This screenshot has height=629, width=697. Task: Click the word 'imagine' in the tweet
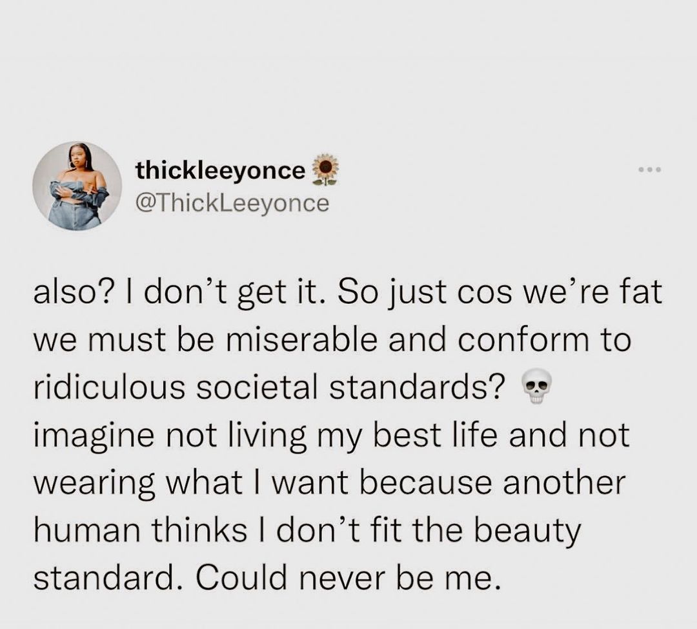point(95,437)
